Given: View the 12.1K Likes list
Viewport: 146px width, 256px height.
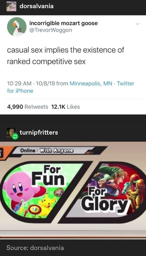Looking at the screenshot, I should [66, 107].
